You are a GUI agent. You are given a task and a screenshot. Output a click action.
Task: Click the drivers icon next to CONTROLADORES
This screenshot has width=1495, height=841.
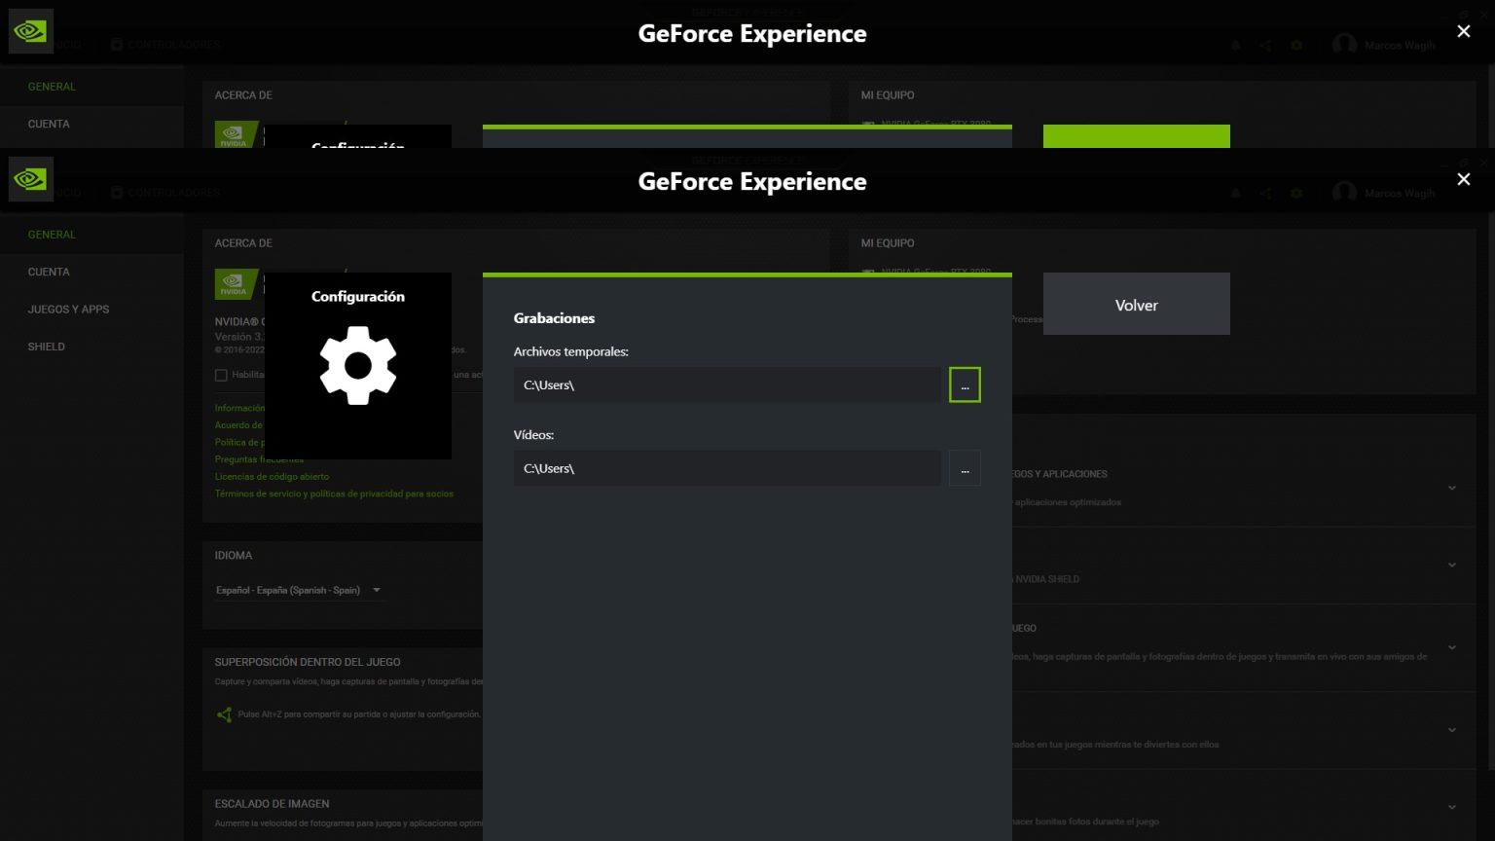click(x=117, y=192)
